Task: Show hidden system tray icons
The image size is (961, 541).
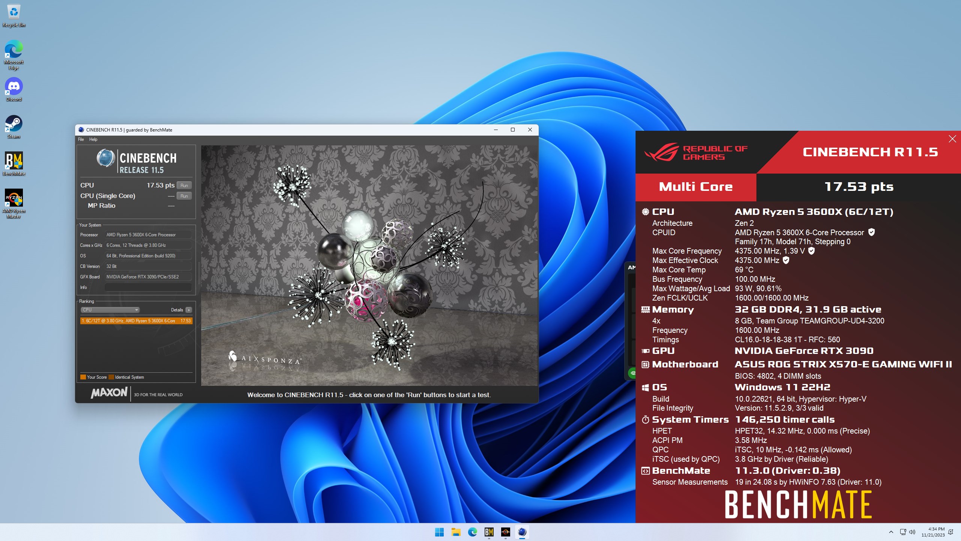Action: [891, 532]
